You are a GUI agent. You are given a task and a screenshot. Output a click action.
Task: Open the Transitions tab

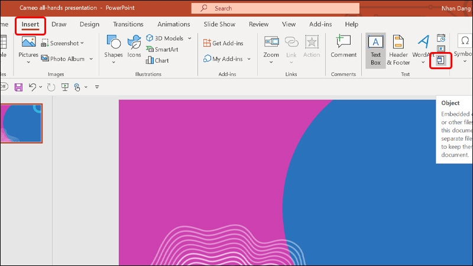(128, 24)
